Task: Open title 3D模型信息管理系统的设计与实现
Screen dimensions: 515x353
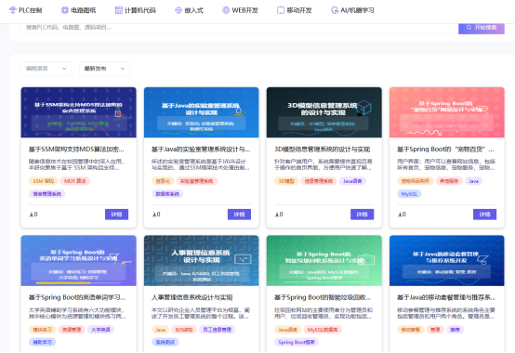Action: click(323, 150)
